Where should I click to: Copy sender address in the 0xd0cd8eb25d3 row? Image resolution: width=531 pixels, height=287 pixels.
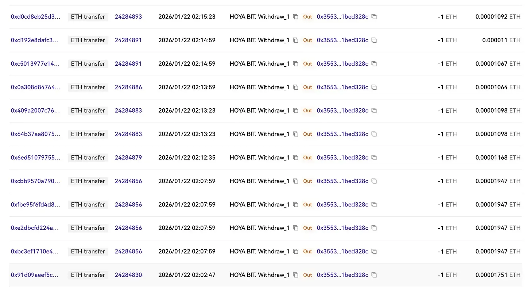click(x=296, y=17)
